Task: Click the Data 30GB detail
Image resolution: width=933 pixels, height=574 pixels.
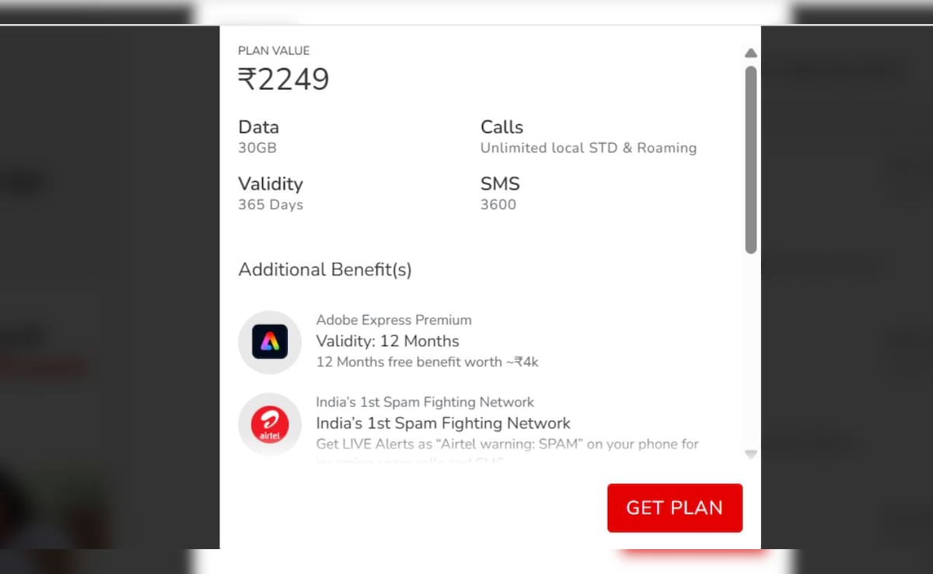Action: tap(257, 148)
